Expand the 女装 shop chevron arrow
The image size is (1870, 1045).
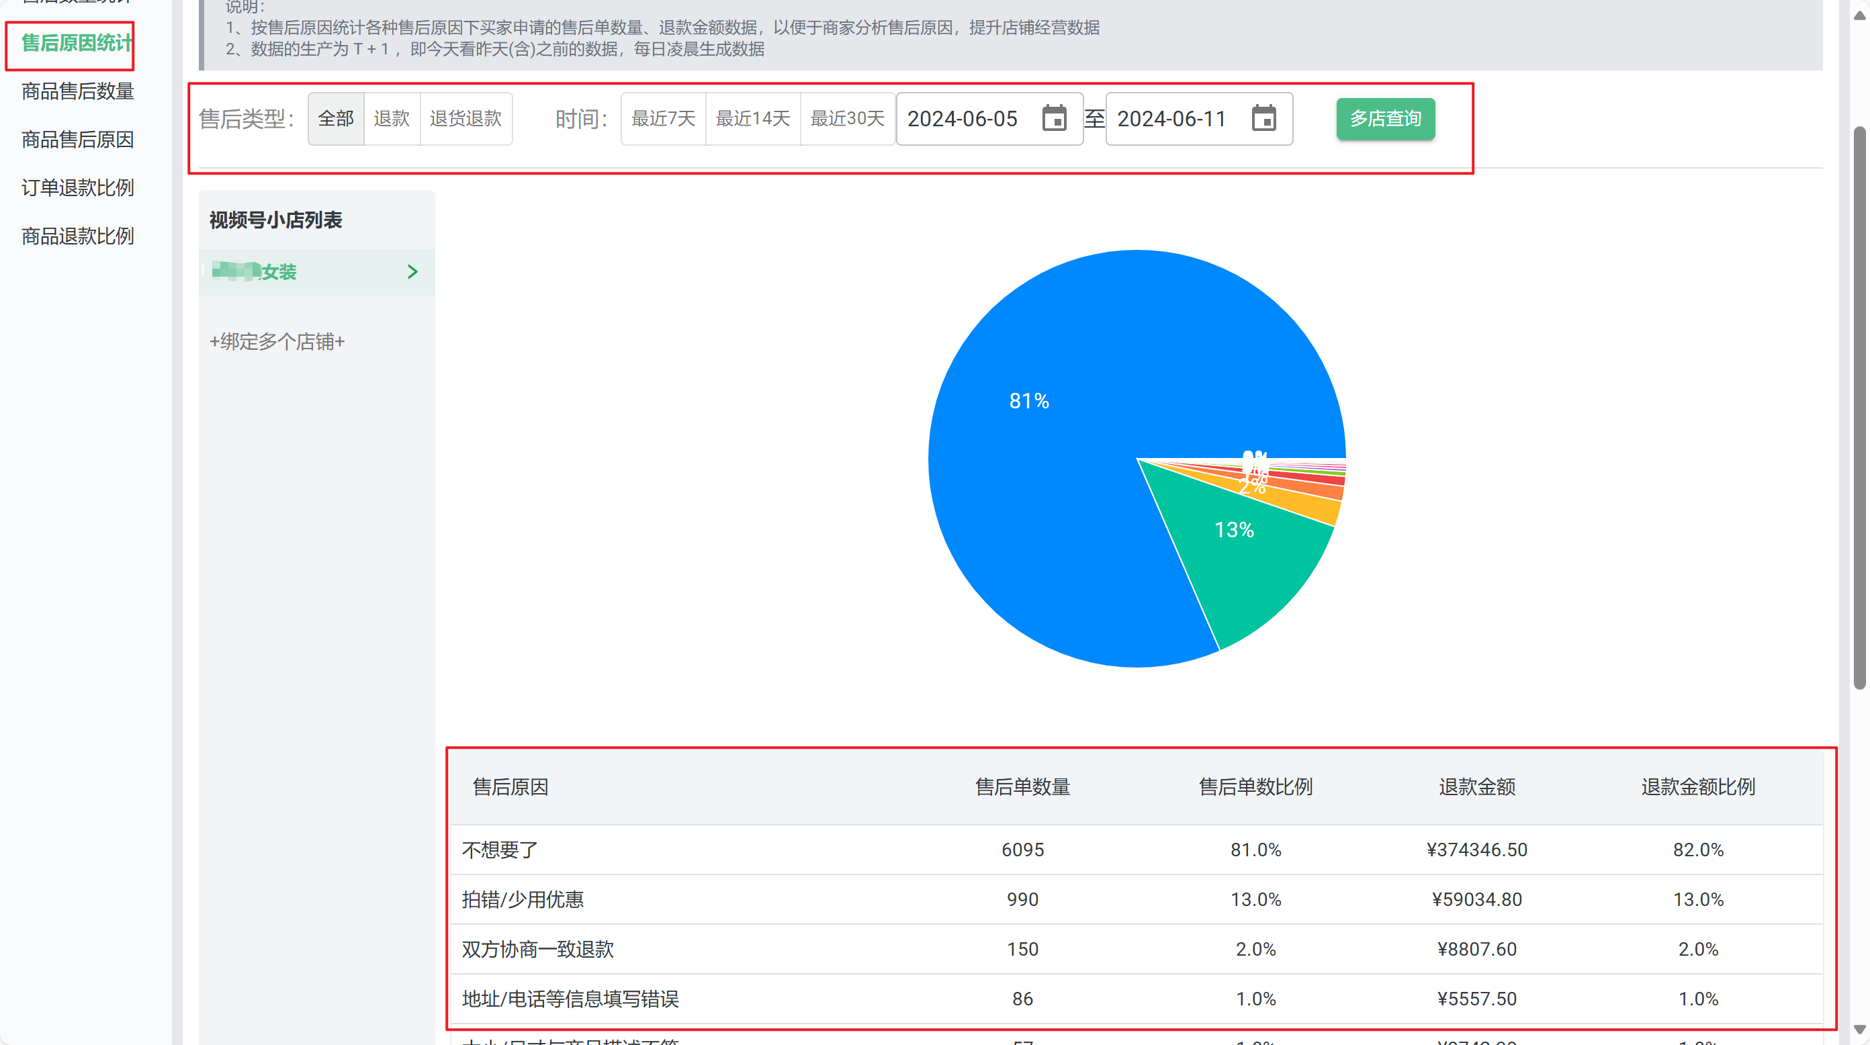pyautogui.click(x=412, y=271)
